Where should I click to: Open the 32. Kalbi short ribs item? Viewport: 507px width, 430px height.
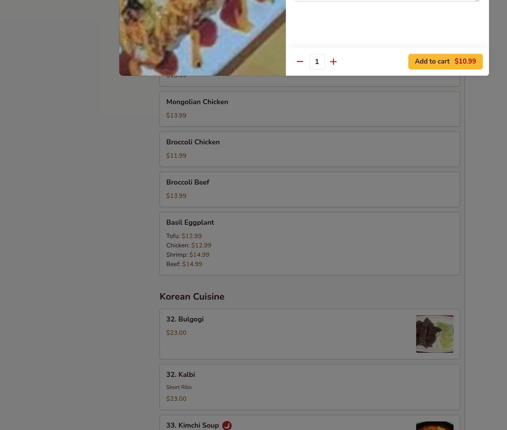tap(310, 387)
